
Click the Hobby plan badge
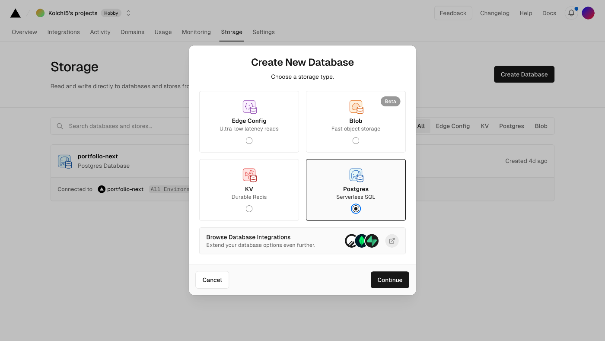coord(111,13)
